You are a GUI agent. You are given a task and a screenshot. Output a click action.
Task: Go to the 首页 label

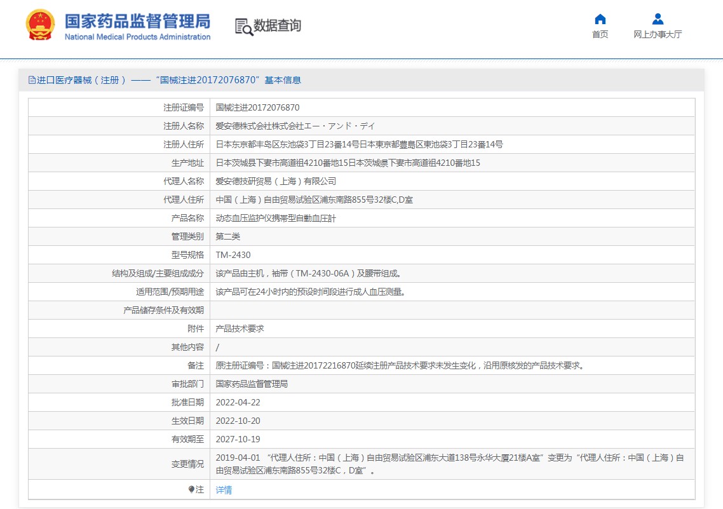[x=600, y=34]
